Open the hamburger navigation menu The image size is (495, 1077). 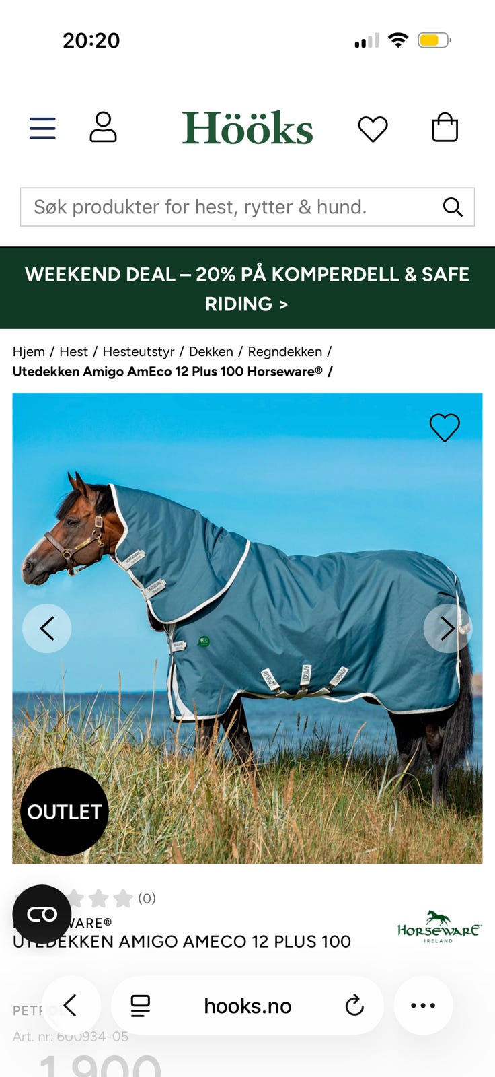coord(42,128)
